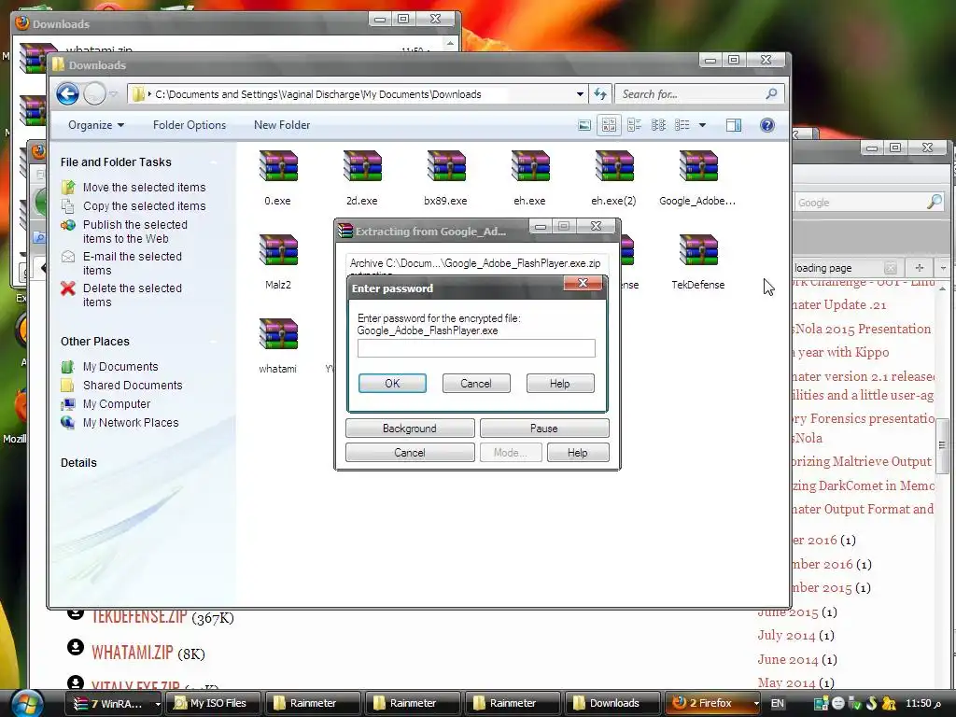The image size is (956, 717).
Task: Click OK in Enter password dialog
Action: 392,384
